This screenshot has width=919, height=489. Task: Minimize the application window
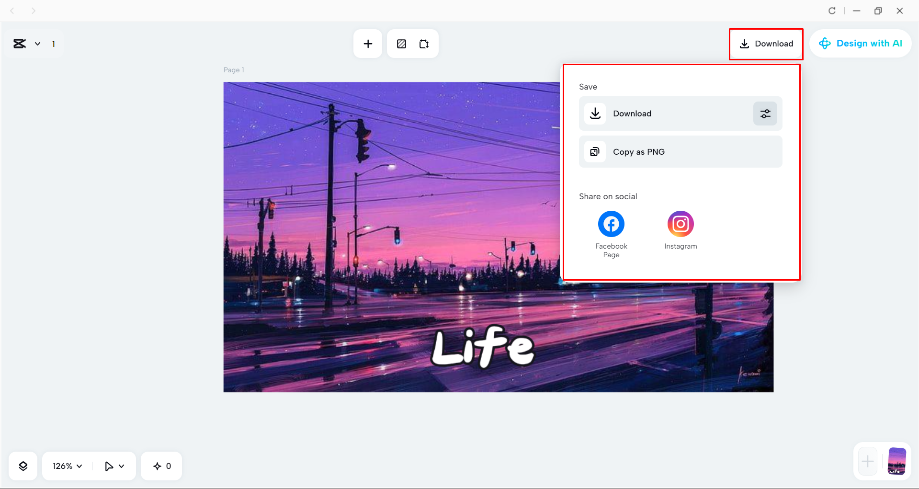click(x=857, y=11)
